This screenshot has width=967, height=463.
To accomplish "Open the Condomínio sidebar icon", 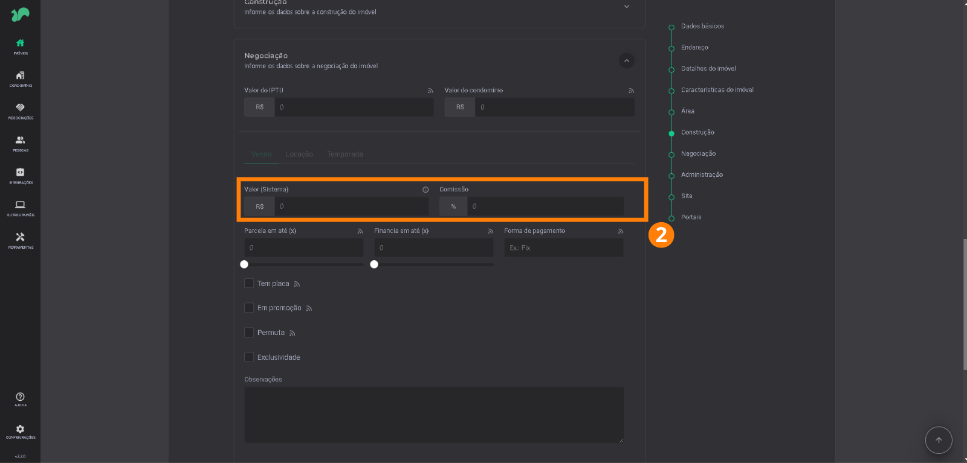I will coord(20,78).
